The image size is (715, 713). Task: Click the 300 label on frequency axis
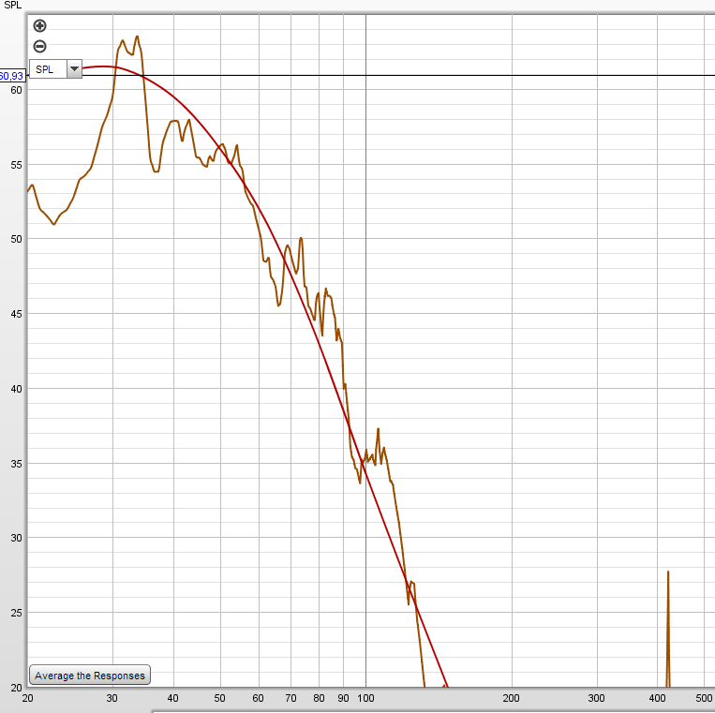pyautogui.click(x=596, y=698)
